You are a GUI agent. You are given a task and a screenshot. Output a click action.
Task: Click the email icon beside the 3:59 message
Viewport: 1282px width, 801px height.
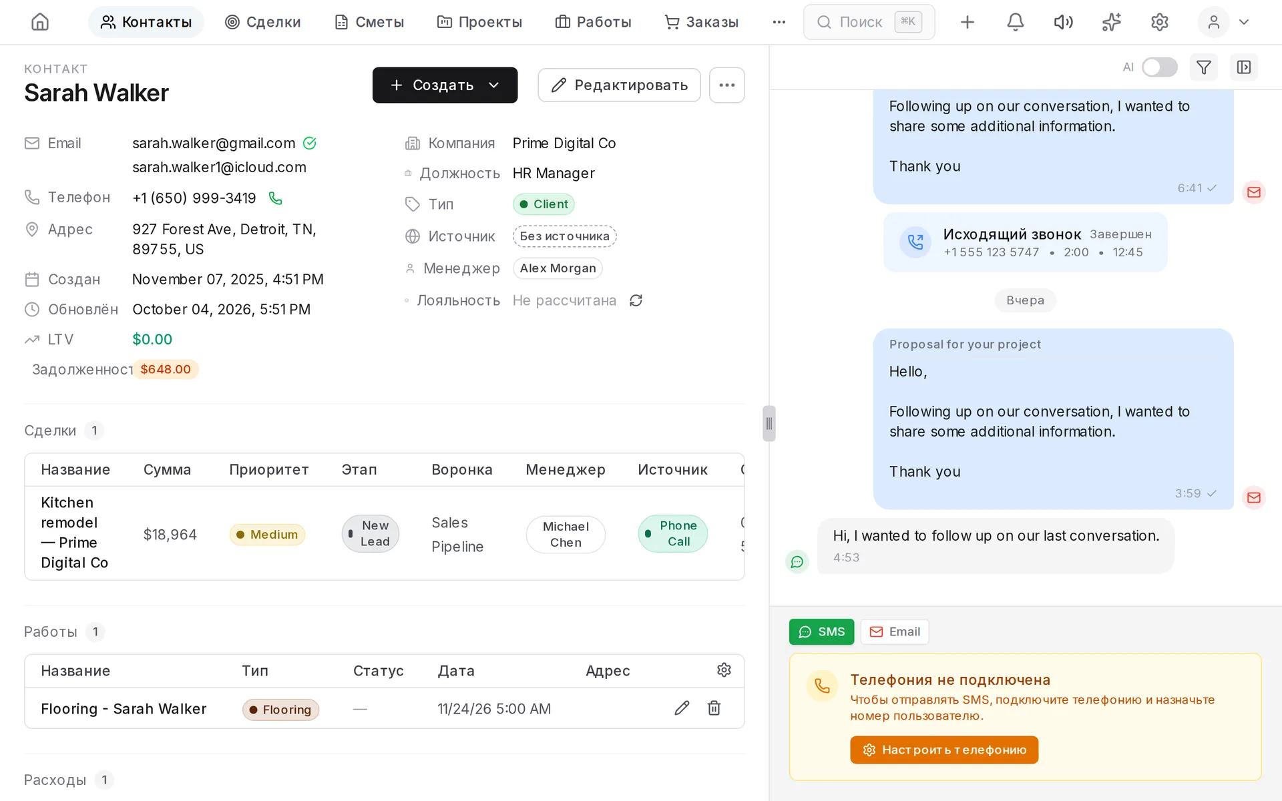pos(1253,497)
